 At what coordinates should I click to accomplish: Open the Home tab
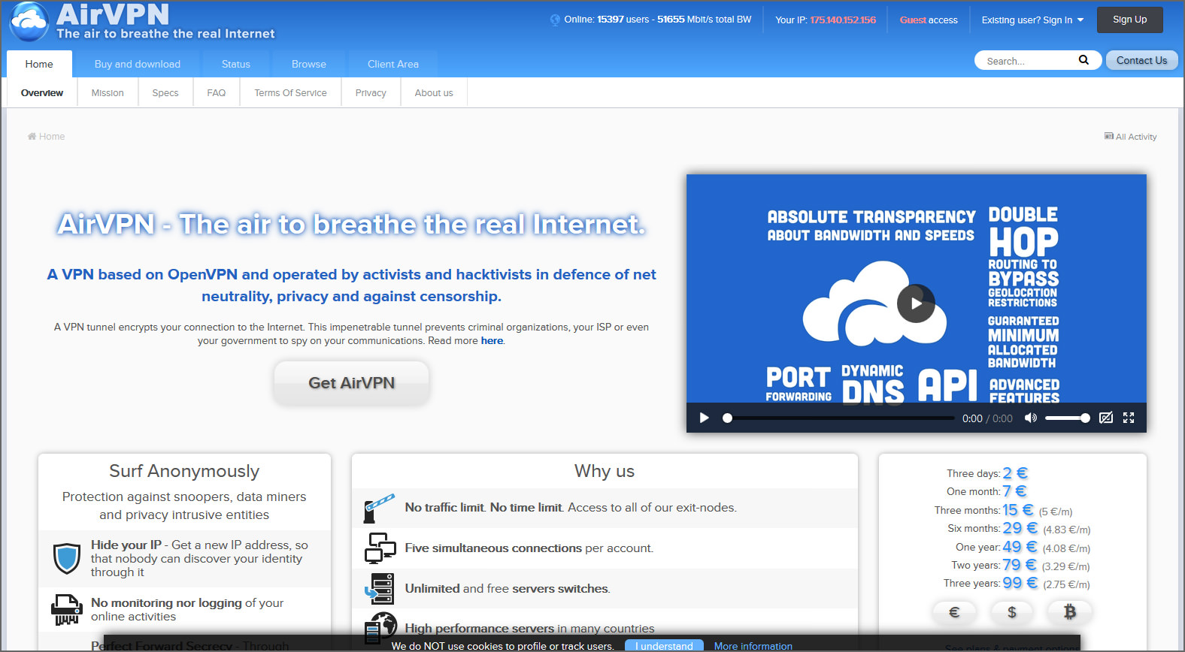(39, 64)
